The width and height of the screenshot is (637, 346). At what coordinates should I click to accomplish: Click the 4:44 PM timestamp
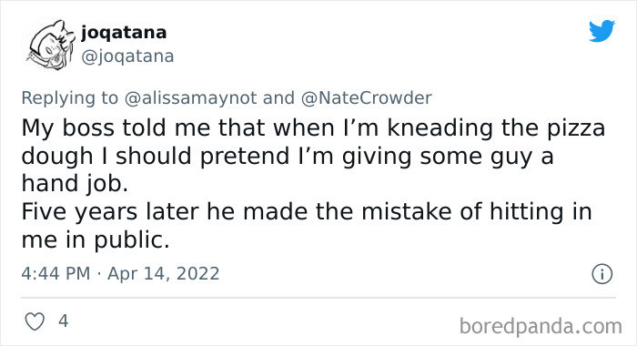56,273
